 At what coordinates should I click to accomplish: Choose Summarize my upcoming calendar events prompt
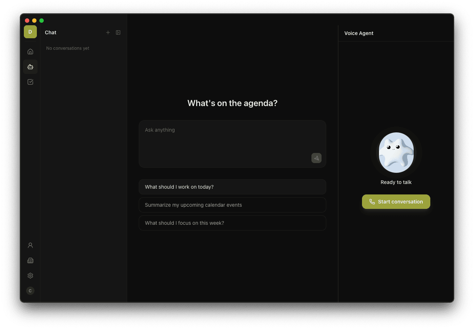point(232,205)
